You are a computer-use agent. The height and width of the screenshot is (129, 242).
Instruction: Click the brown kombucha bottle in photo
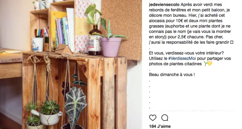click(94, 40)
